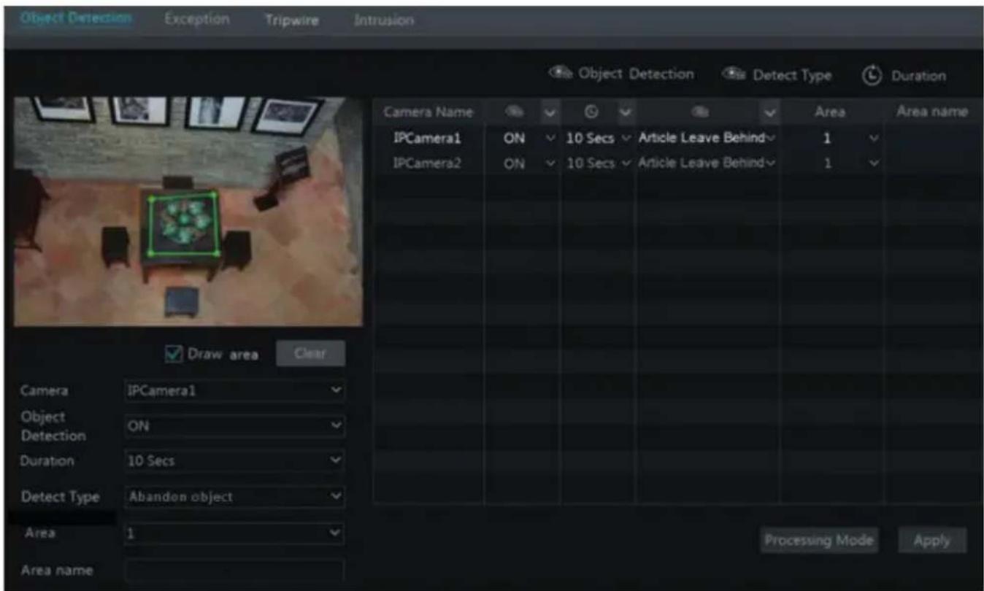Open the Exception tab
984x591 pixels.
point(196,18)
